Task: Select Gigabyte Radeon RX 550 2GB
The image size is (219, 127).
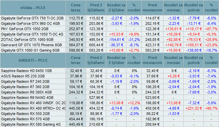Action: click(26, 114)
